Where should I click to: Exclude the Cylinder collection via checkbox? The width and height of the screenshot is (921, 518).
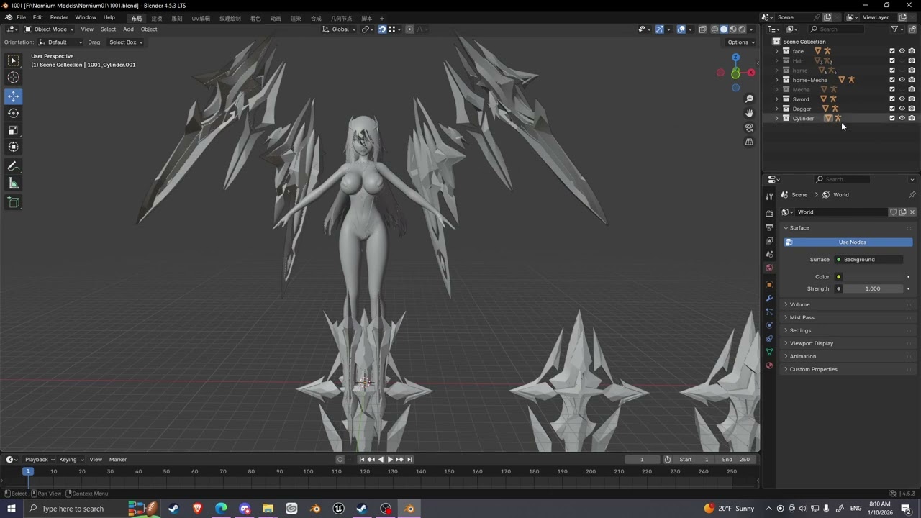(892, 118)
